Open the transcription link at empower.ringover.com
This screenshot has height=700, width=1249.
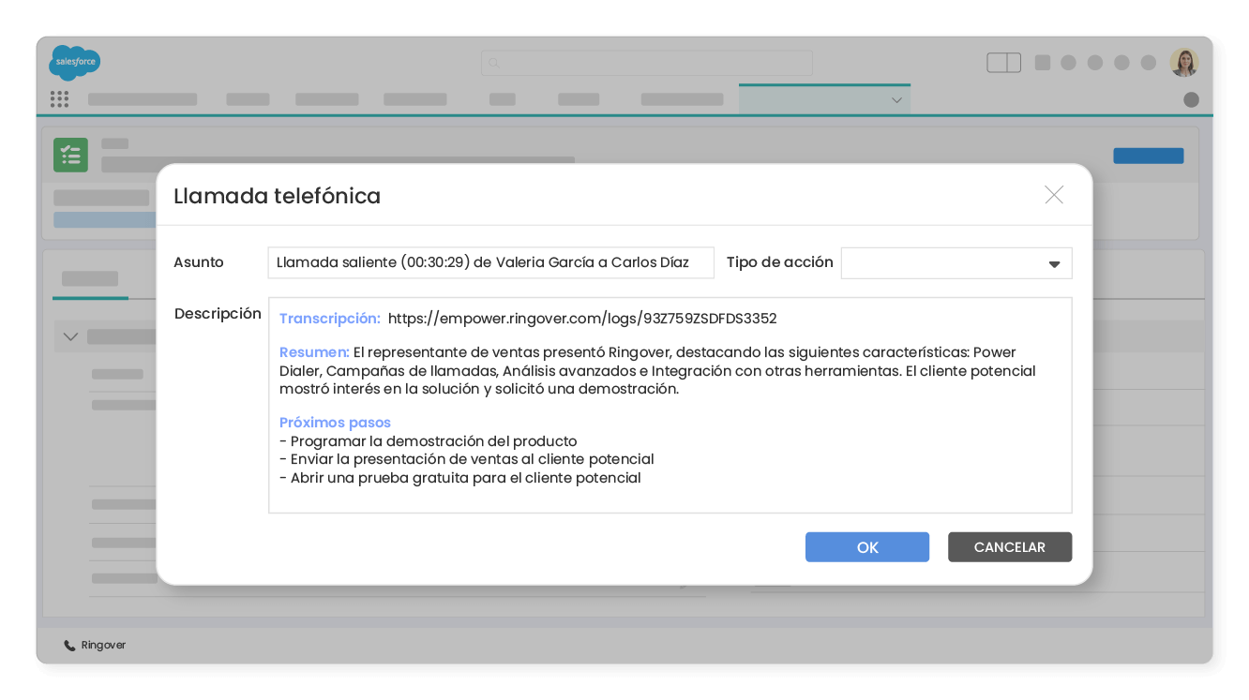click(x=583, y=319)
